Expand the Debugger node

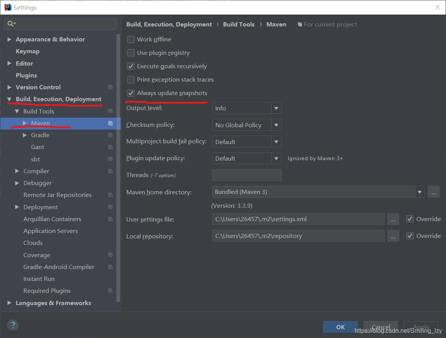click(17, 183)
